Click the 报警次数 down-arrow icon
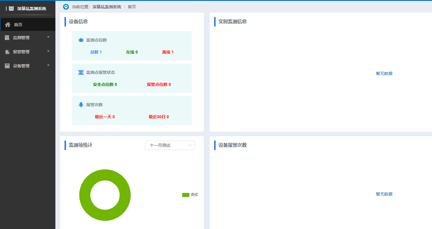This screenshot has height=229, width=432. click(81, 105)
